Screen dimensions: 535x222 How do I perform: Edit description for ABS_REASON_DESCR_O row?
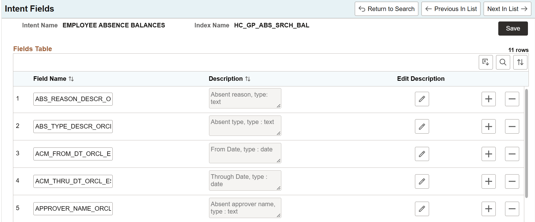pos(422,99)
